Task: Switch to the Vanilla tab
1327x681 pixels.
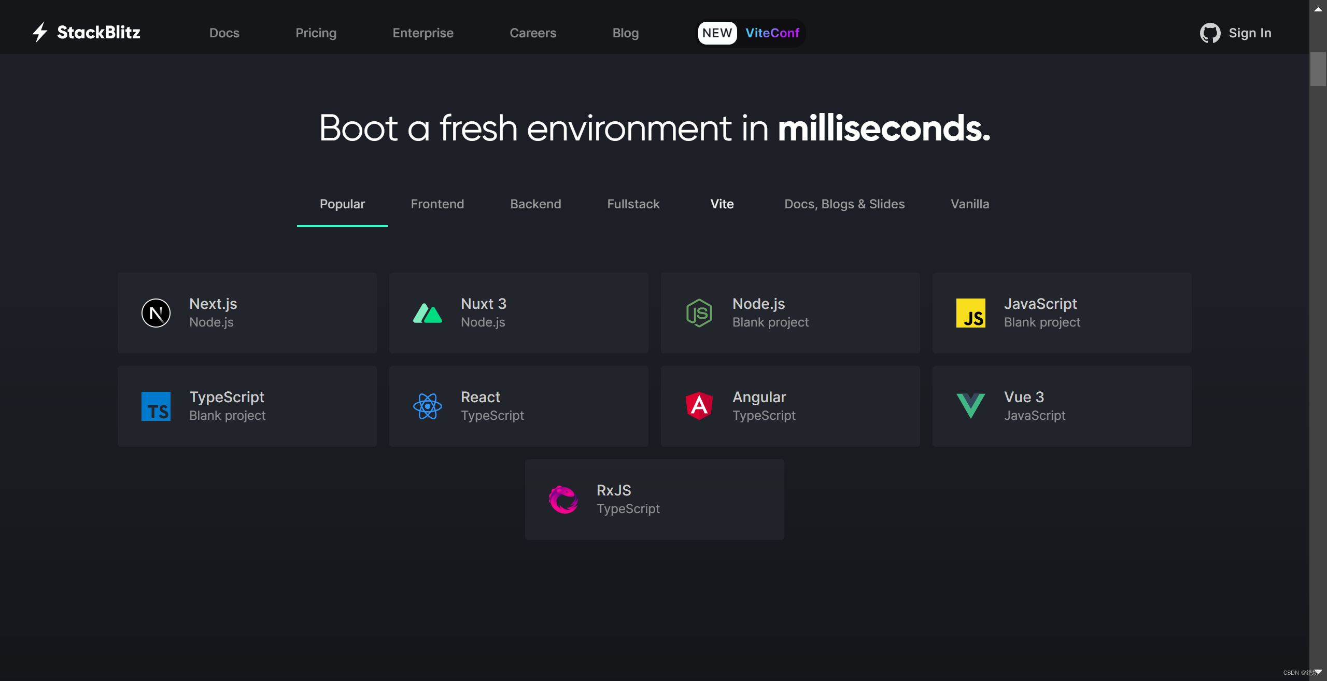Action: coord(970,204)
